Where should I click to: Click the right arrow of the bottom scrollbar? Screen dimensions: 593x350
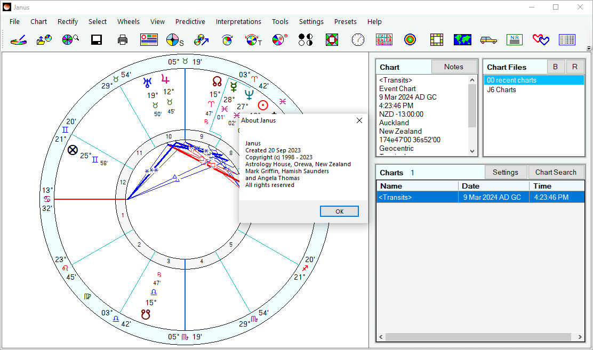pyautogui.click(x=581, y=337)
